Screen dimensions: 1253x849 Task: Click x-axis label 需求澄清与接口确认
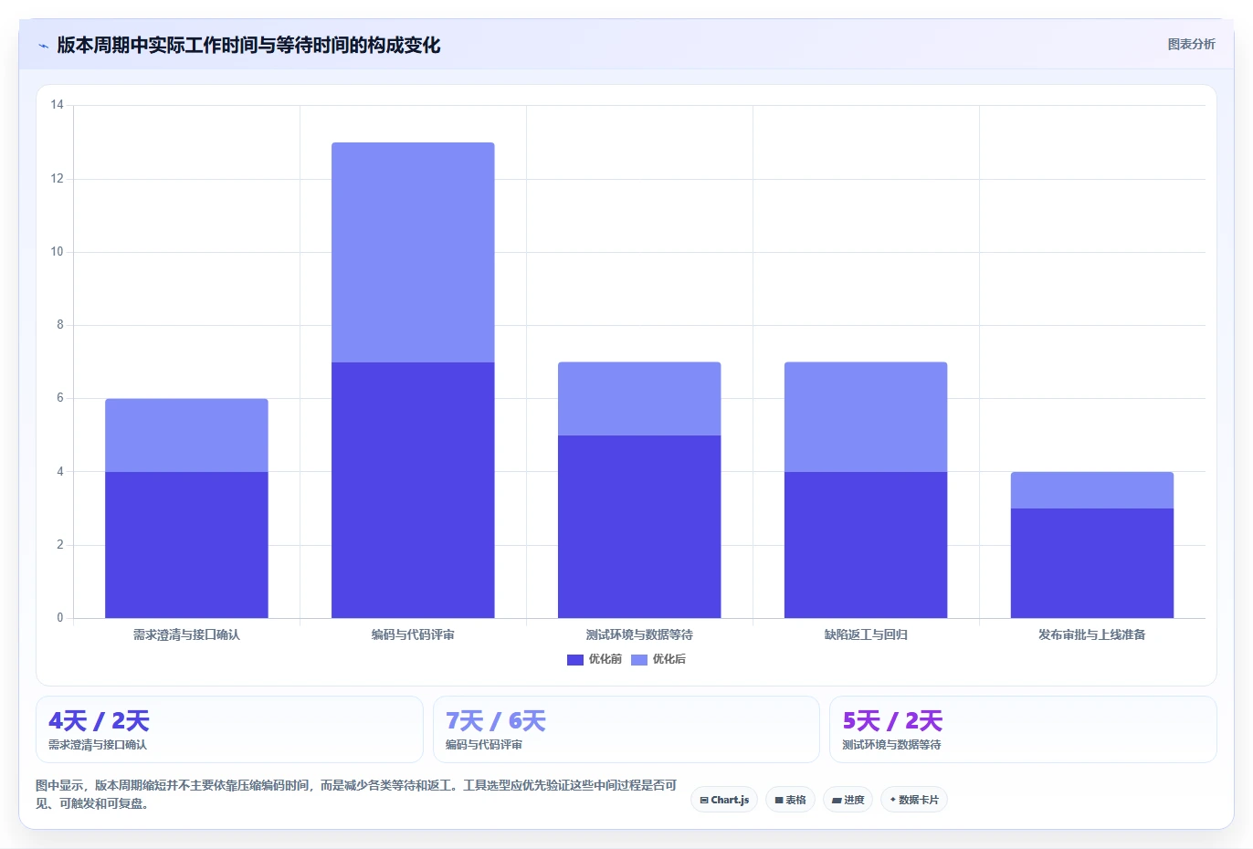click(186, 634)
